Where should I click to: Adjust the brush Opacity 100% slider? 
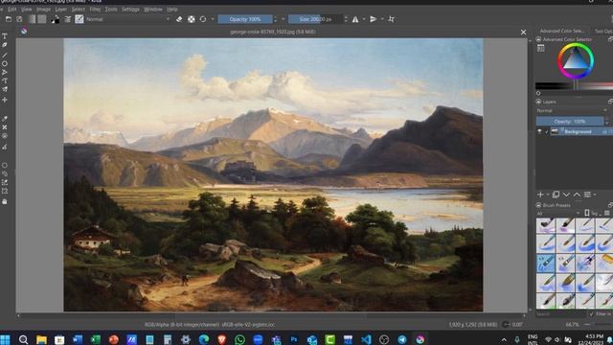(x=245, y=19)
